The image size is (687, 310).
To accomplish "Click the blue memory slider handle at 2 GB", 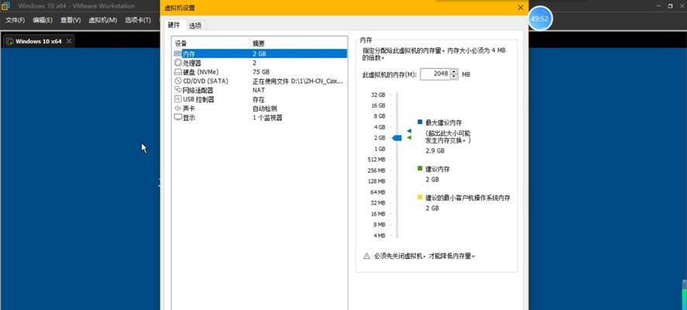I will 397,138.
